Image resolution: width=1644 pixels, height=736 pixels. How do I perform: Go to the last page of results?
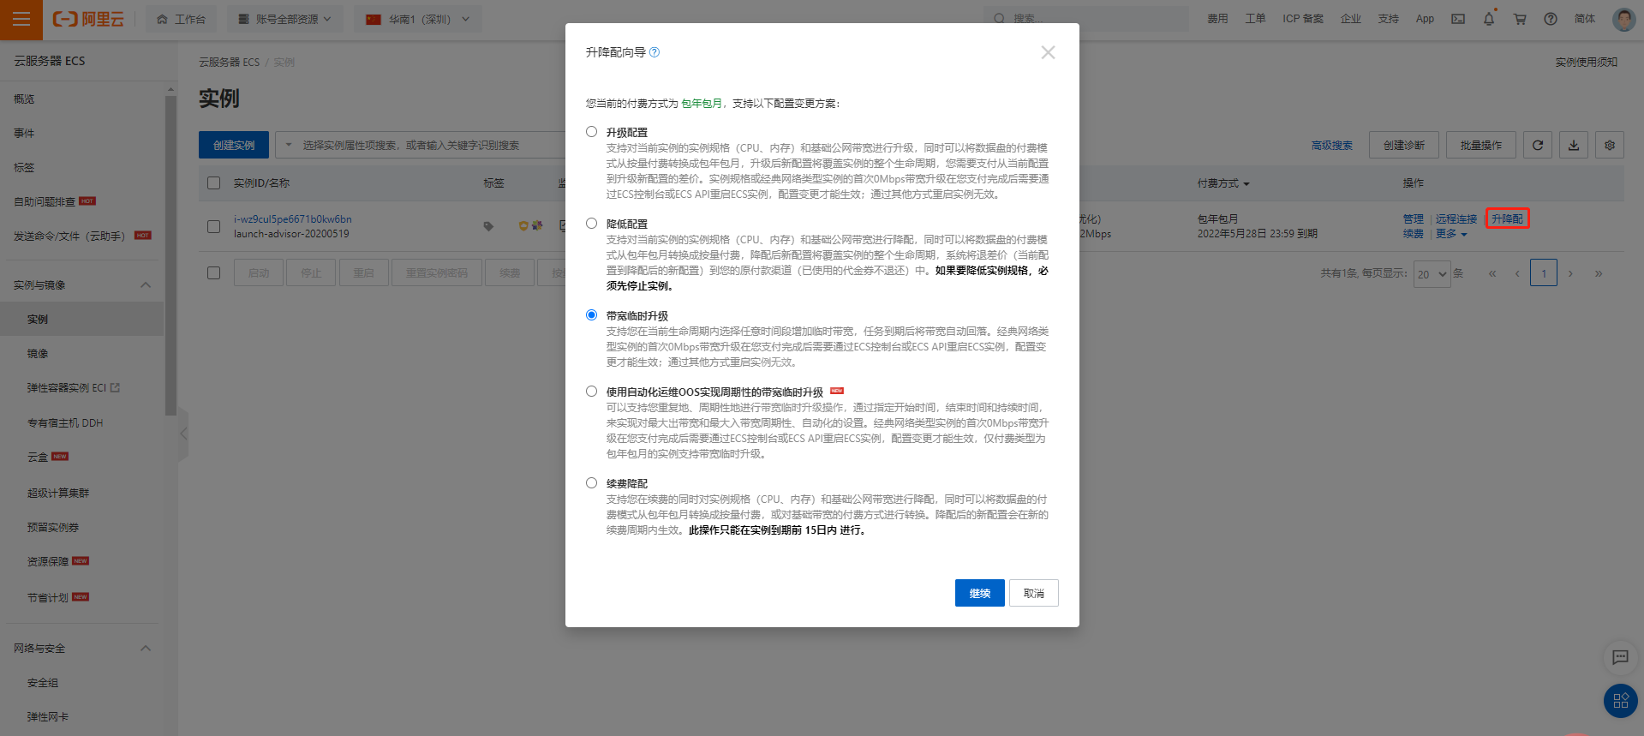(1598, 273)
